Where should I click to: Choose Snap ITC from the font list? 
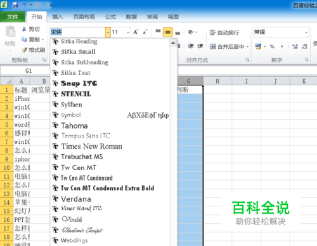click(110, 84)
